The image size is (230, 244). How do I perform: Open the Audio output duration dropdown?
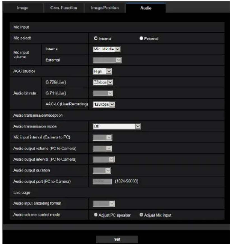pyautogui.click(x=102, y=171)
